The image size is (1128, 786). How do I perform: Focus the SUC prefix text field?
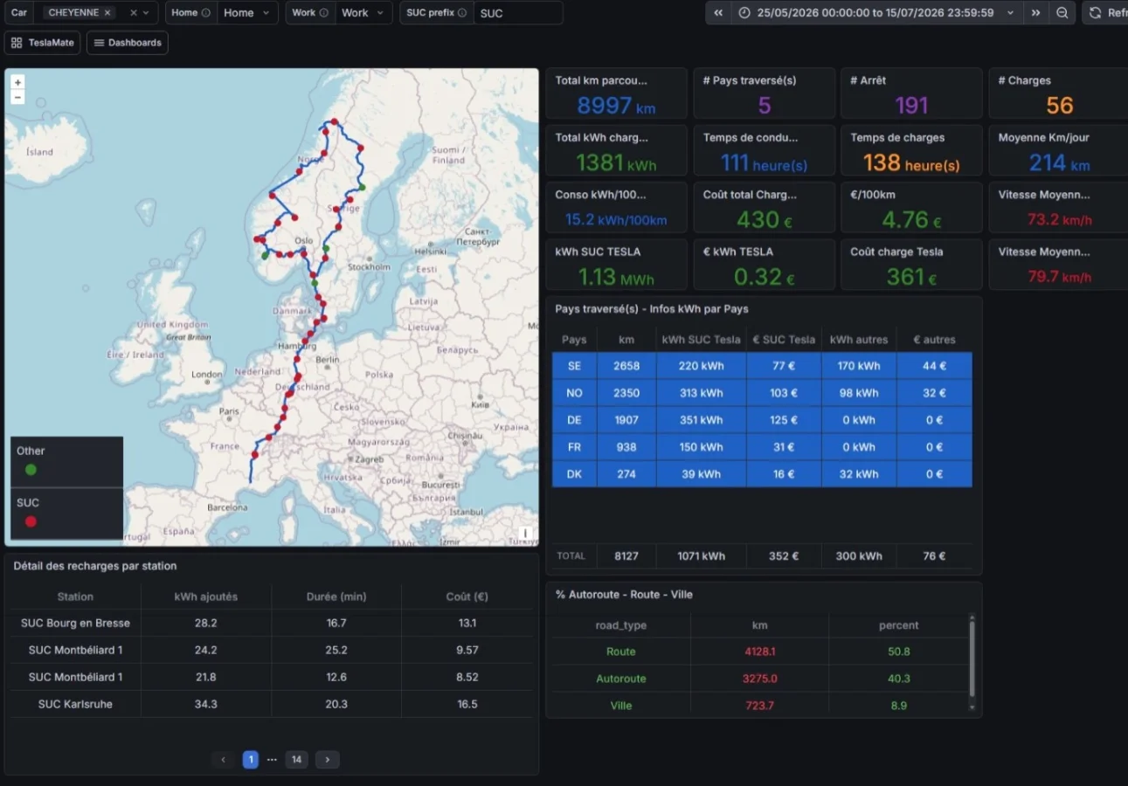click(x=518, y=13)
